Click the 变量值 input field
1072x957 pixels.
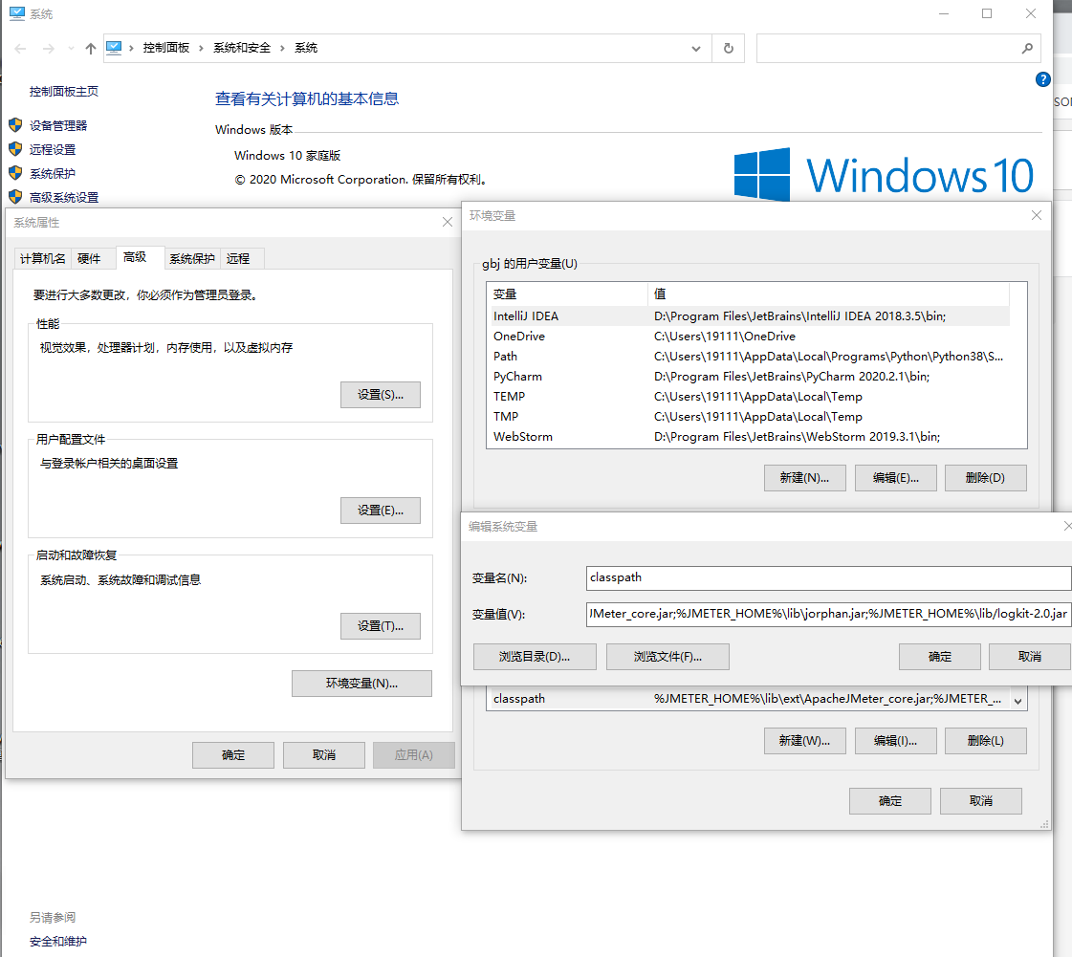point(828,614)
